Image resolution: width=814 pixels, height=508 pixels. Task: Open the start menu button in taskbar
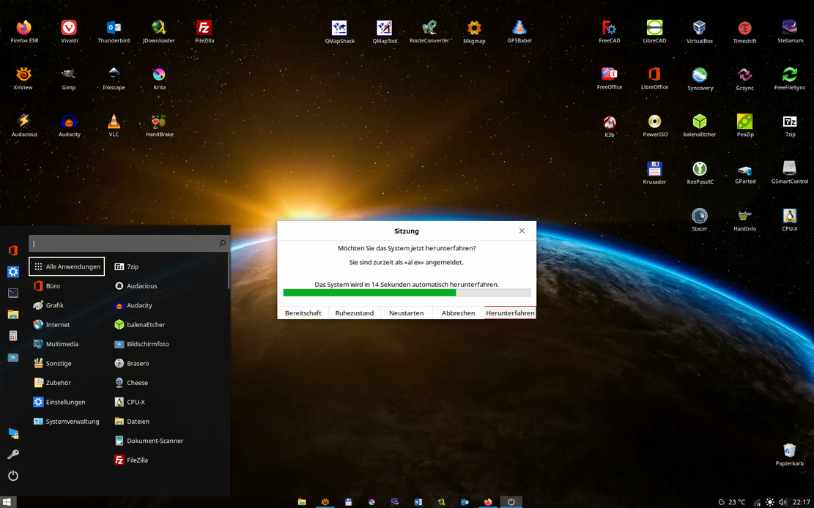(x=8, y=502)
